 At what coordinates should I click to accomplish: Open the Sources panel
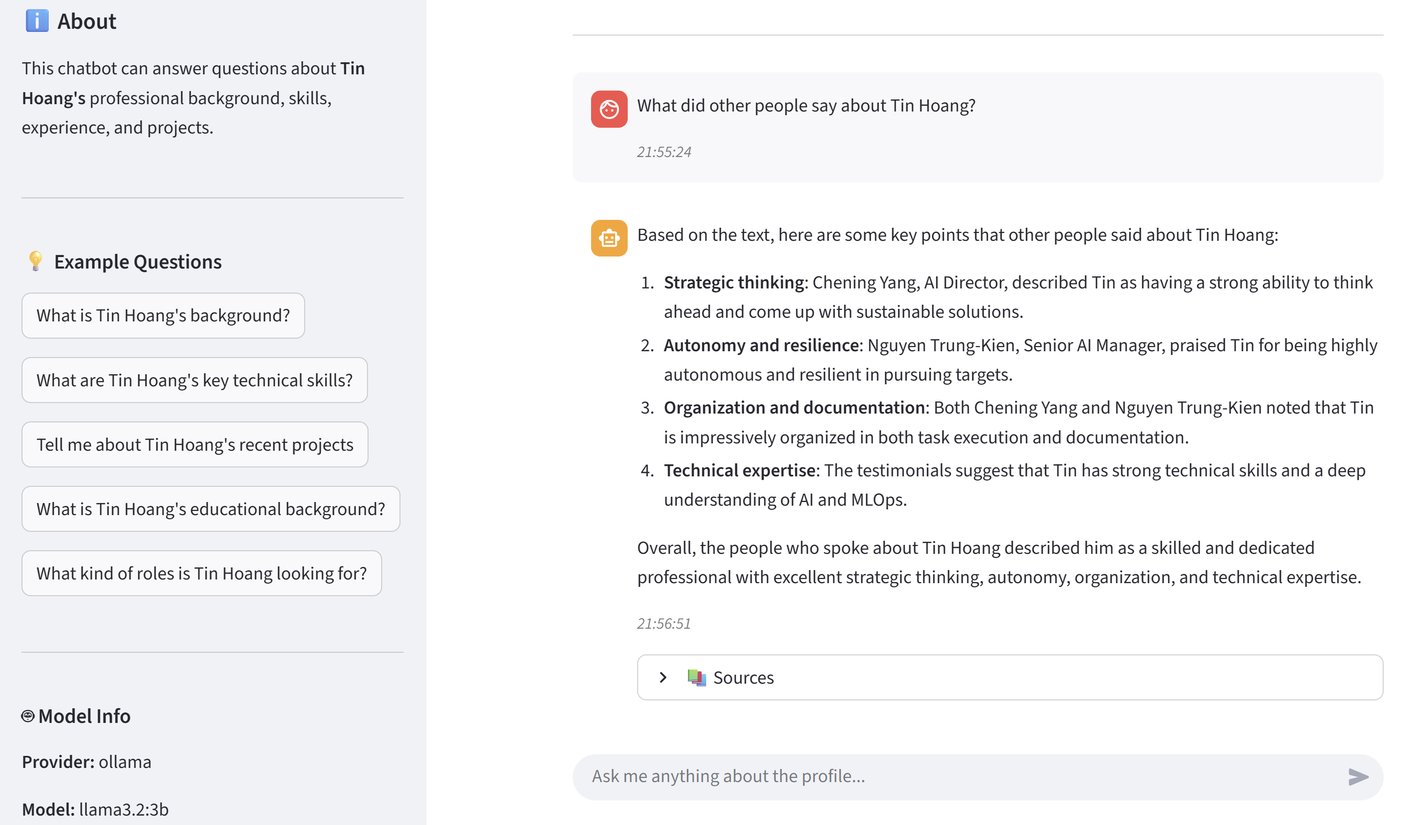[x=743, y=677]
